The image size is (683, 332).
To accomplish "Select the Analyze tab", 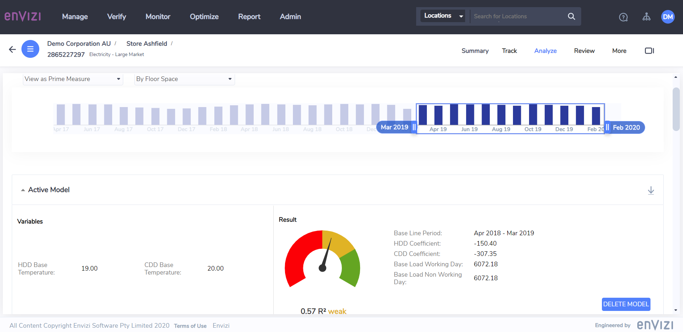I will 545,51.
